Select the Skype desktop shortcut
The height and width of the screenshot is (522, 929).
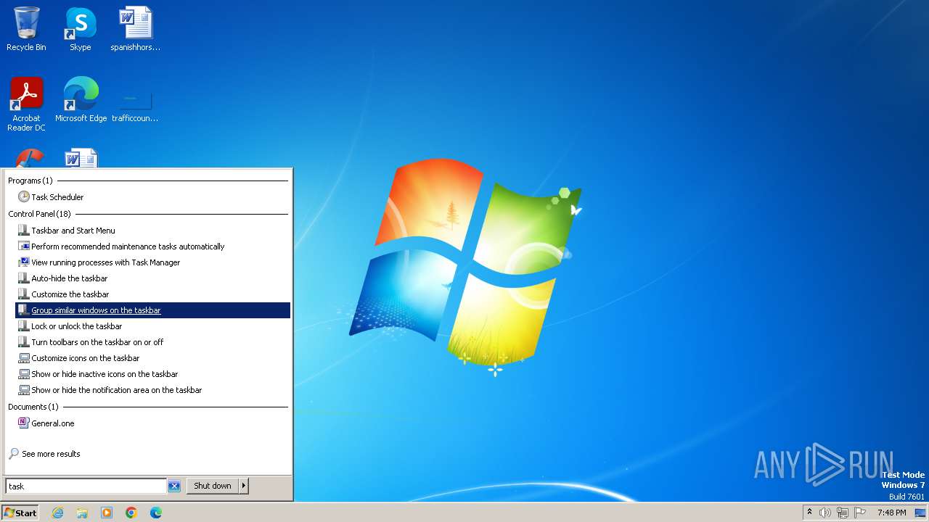(x=81, y=29)
